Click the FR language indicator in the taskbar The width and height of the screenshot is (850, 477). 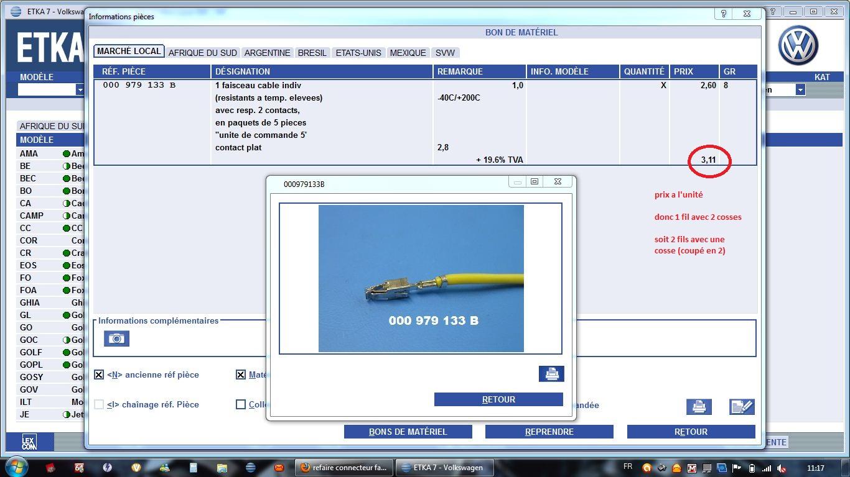coord(628,467)
